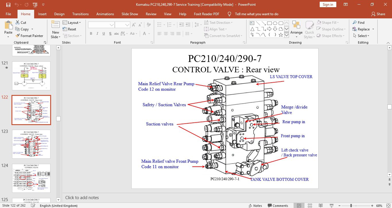Image resolution: width=392 pixels, height=208 pixels.
Task: Expand the shapes gallery More button
Action: click(286, 35)
